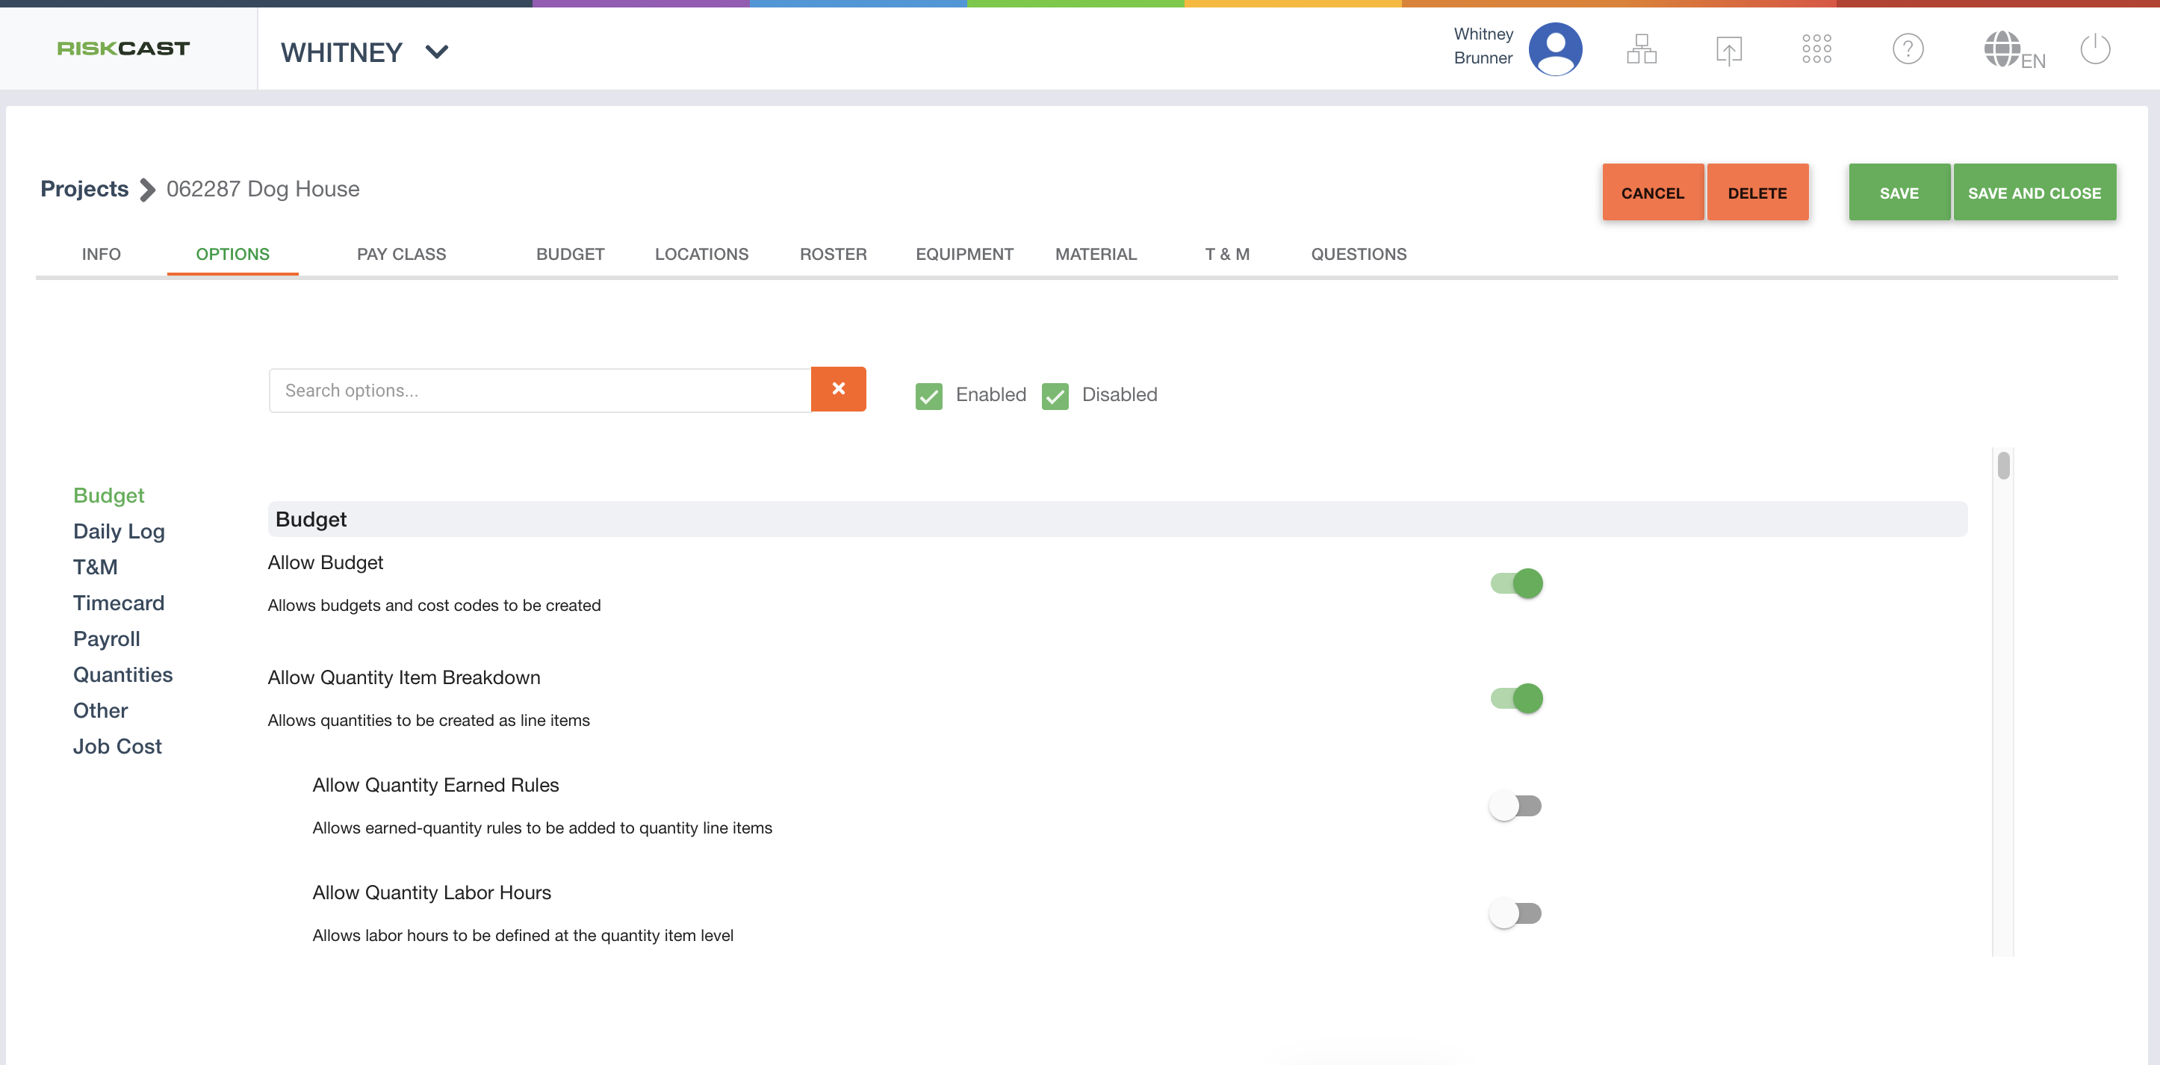Click the SAVE AND CLOSE button
Image resolution: width=2160 pixels, height=1065 pixels.
click(2035, 192)
